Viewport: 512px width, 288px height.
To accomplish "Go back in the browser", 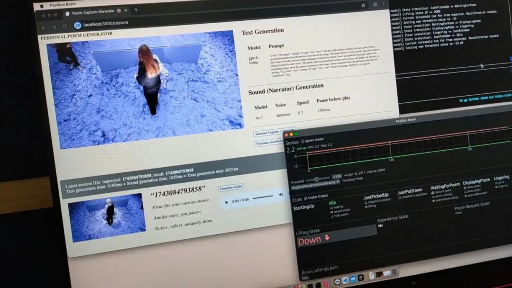I will [x=44, y=28].
